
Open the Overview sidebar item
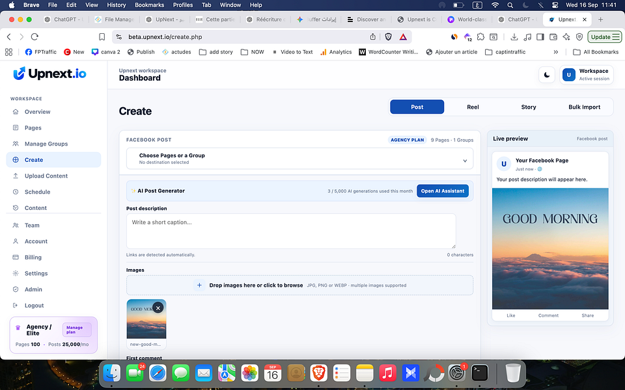(x=54, y=112)
